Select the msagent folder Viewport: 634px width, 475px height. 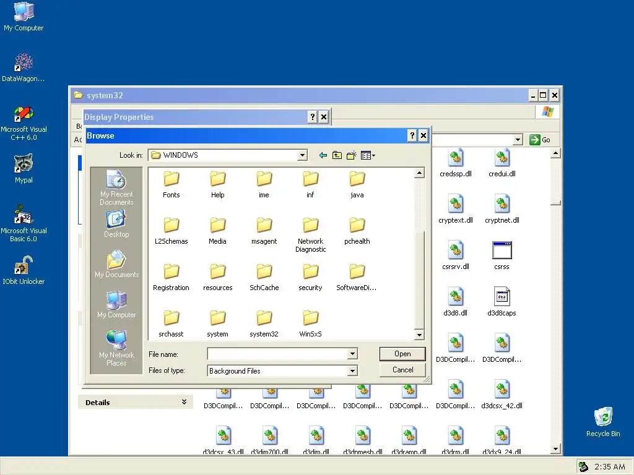tap(264, 231)
